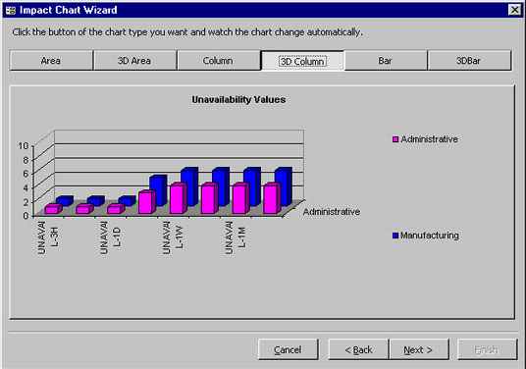The width and height of the screenshot is (526, 369).
Task: Close the wizard with the X button
Action: click(x=514, y=10)
